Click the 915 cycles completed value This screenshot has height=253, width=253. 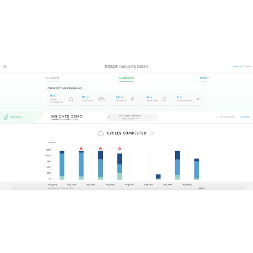tap(53, 96)
